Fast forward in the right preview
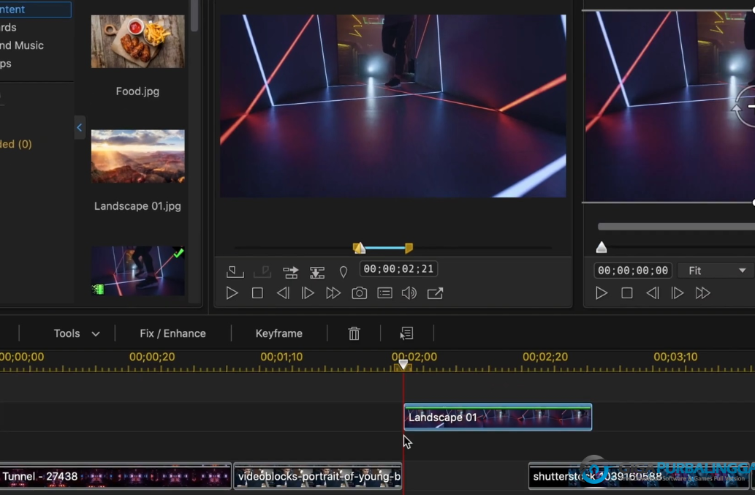This screenshot has width=755, height=495. point(703,292)
